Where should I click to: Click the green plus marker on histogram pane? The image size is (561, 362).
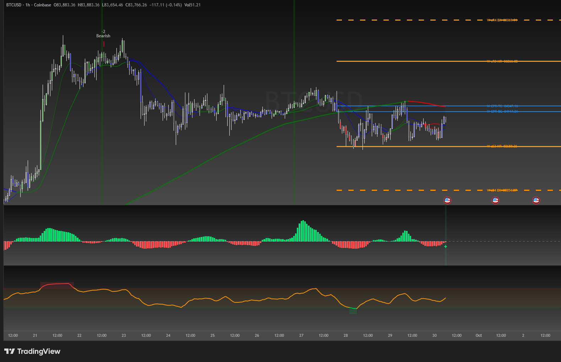click(446, 247)
